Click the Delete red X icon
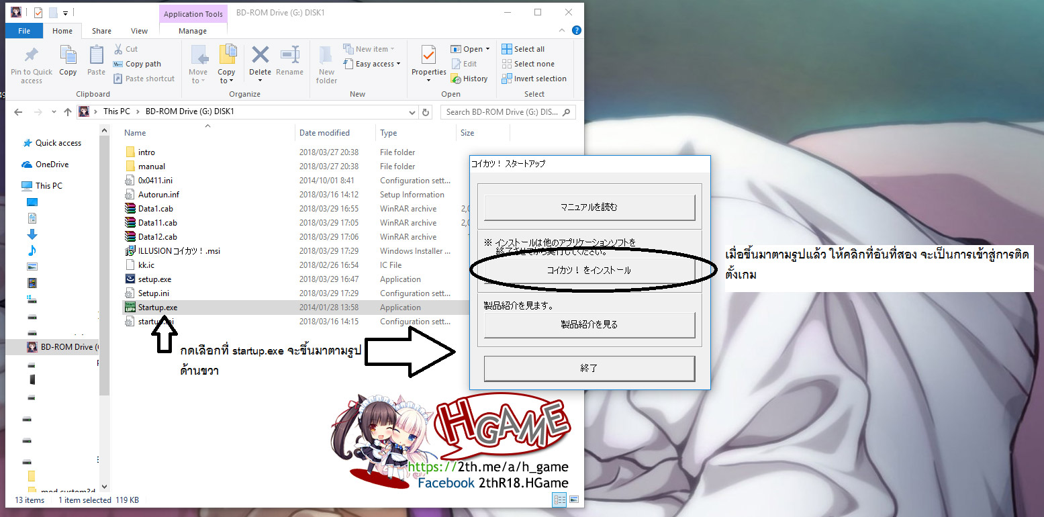1044x517 pixels. (260, 55)
